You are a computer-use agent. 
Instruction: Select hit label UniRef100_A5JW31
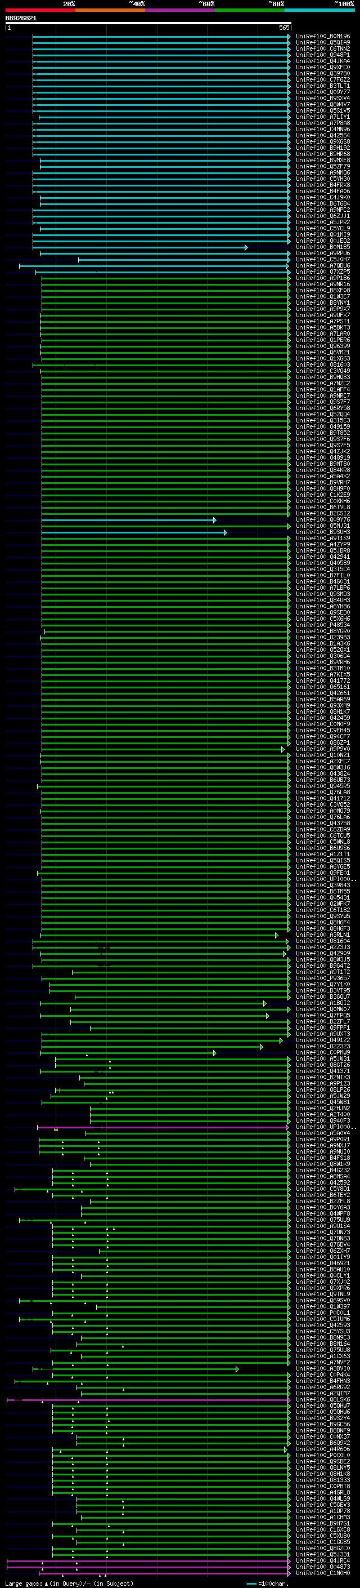(x=323, y=1058)
